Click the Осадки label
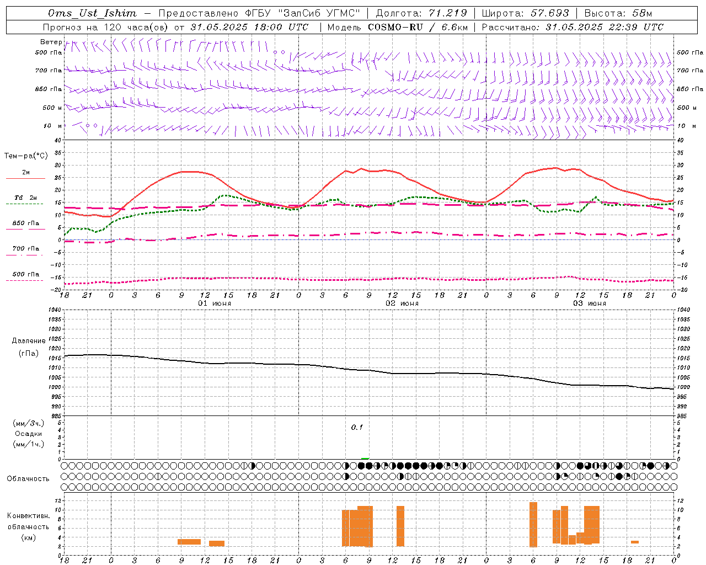 pyautogui.click(x=29, y=434)
